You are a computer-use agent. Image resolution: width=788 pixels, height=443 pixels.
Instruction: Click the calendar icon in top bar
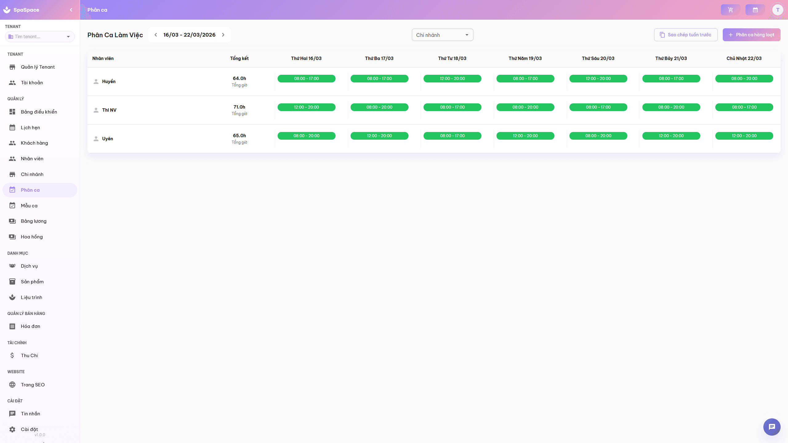tap(755, 10)
